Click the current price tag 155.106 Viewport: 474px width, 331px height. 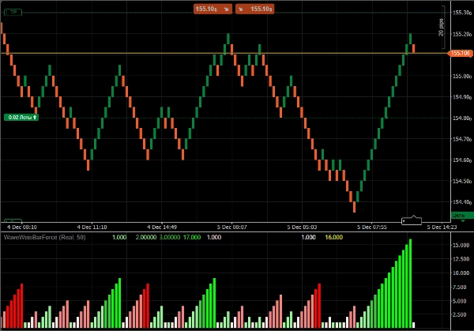tap(460, 53)
